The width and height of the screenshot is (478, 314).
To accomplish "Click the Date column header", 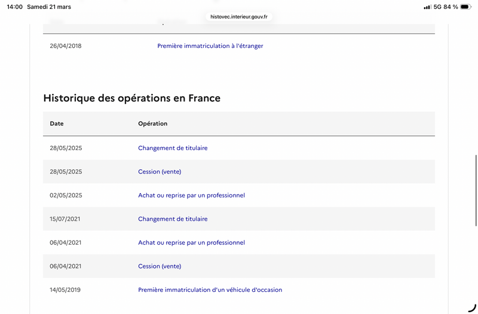I will click(57, 124).
